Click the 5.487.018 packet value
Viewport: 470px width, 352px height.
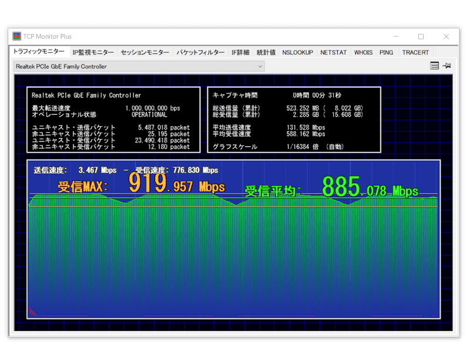[164, 127]
